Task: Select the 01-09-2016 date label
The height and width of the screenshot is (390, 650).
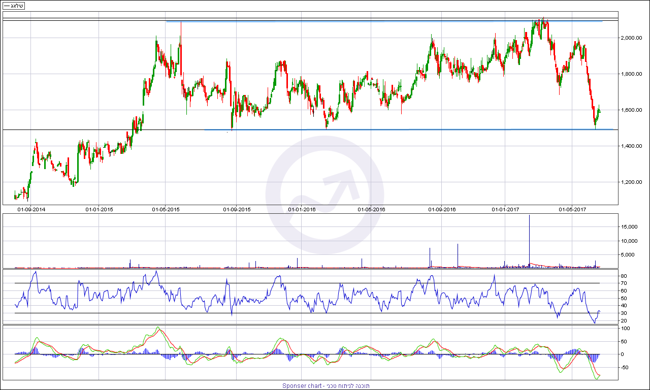Action: point(442,209)
